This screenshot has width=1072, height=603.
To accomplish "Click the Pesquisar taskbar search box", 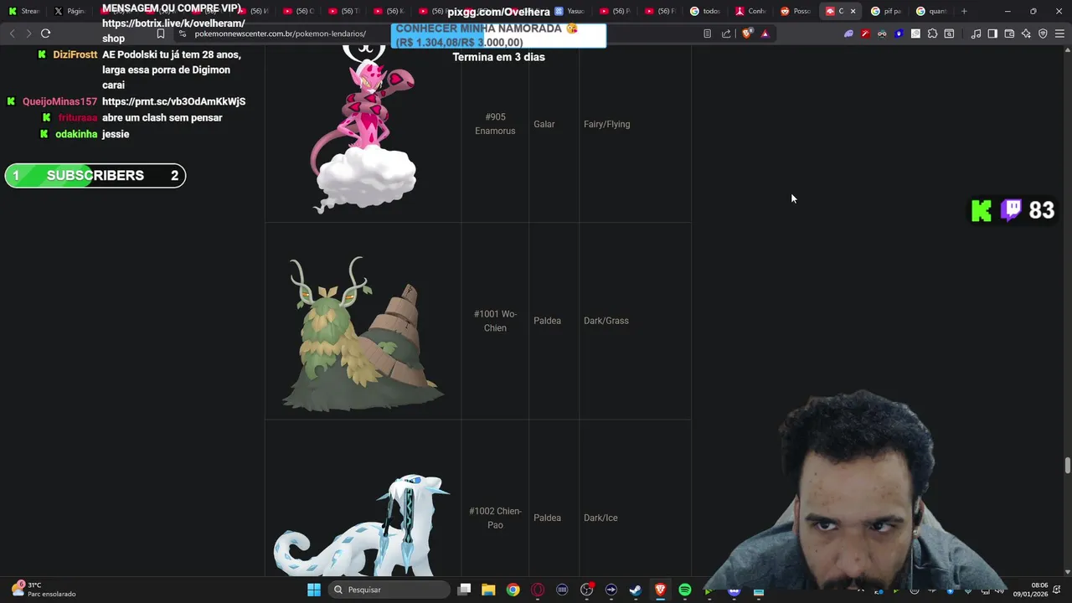I will [x=389, y=590].
